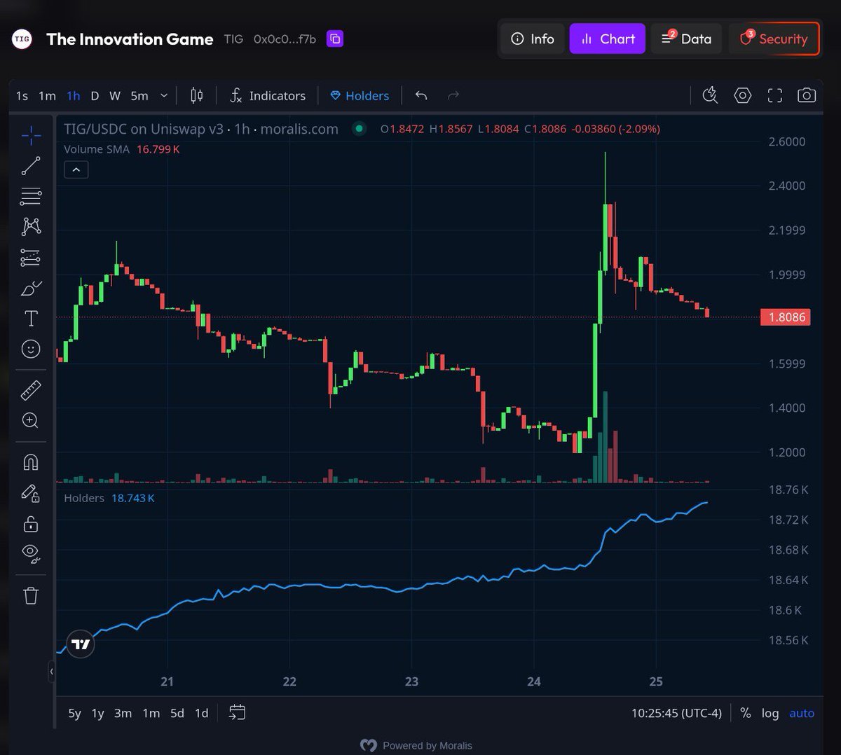Select the 5m interval
This screenshot has width=841, height=755.
[x=139, y=95]
